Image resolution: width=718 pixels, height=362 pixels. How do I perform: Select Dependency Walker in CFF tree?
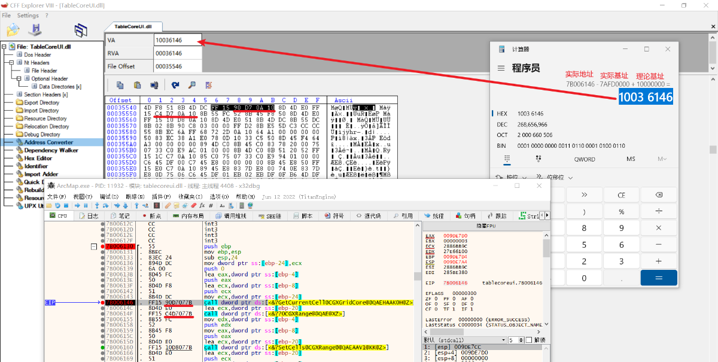[51, 150]
